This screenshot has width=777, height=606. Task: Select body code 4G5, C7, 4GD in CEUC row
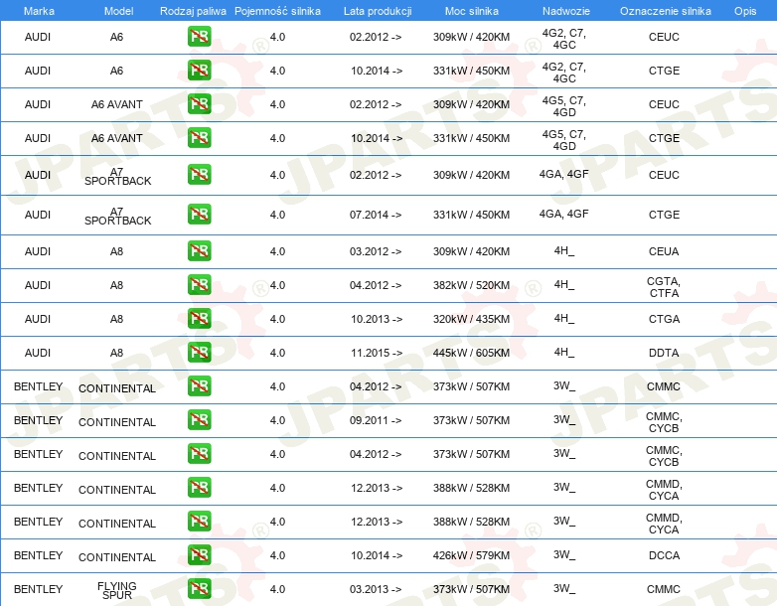coord(564,106)
